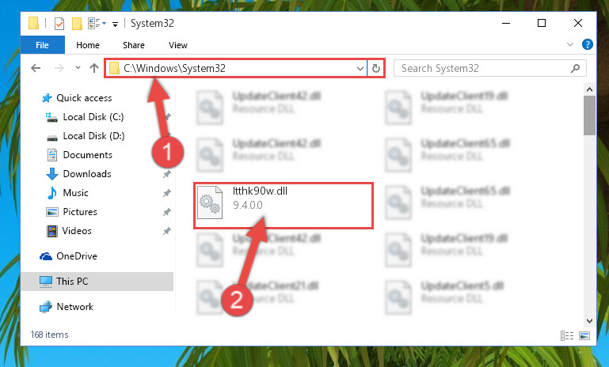Select the ltthk90w.dll file

[x=284, y=206]
